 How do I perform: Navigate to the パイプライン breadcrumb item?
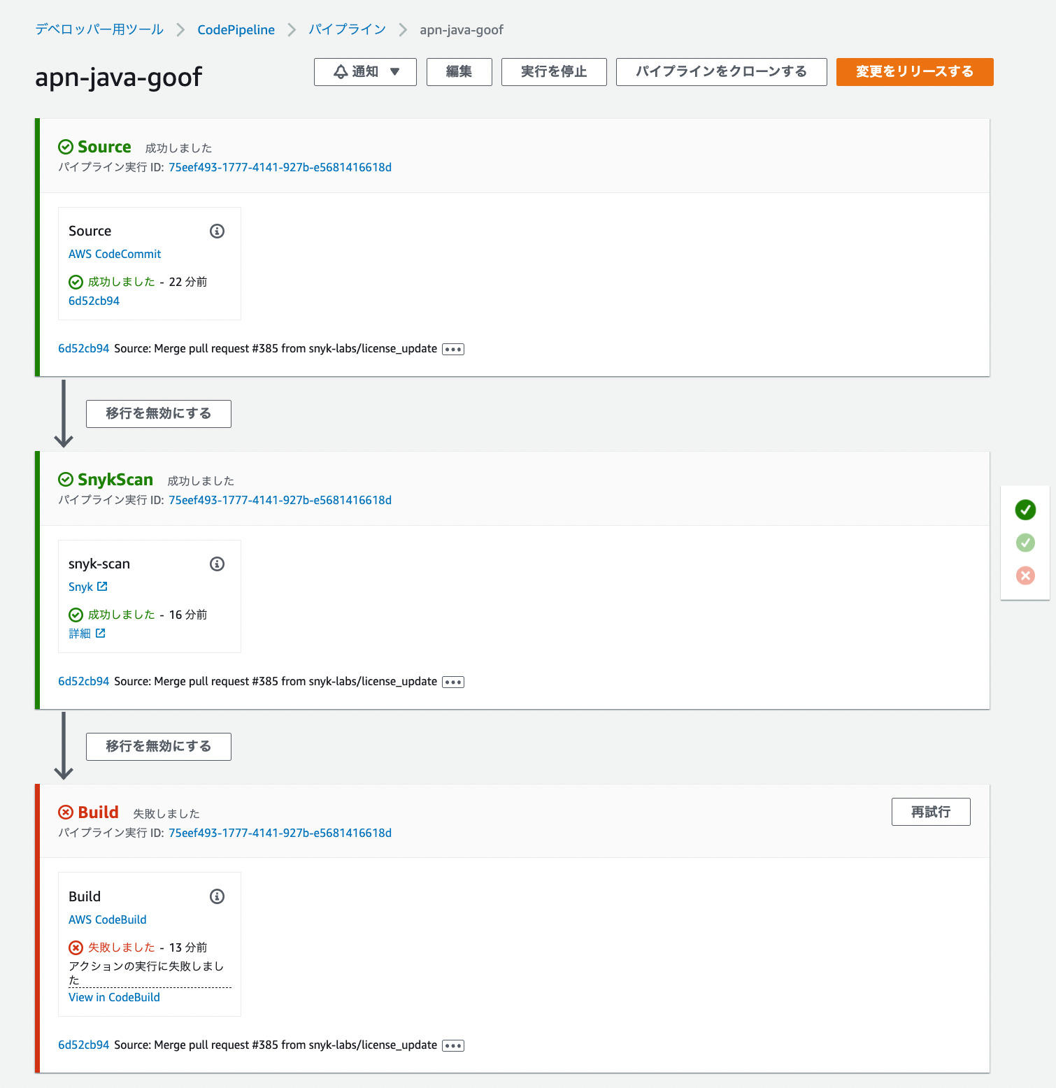pos(347,29)
